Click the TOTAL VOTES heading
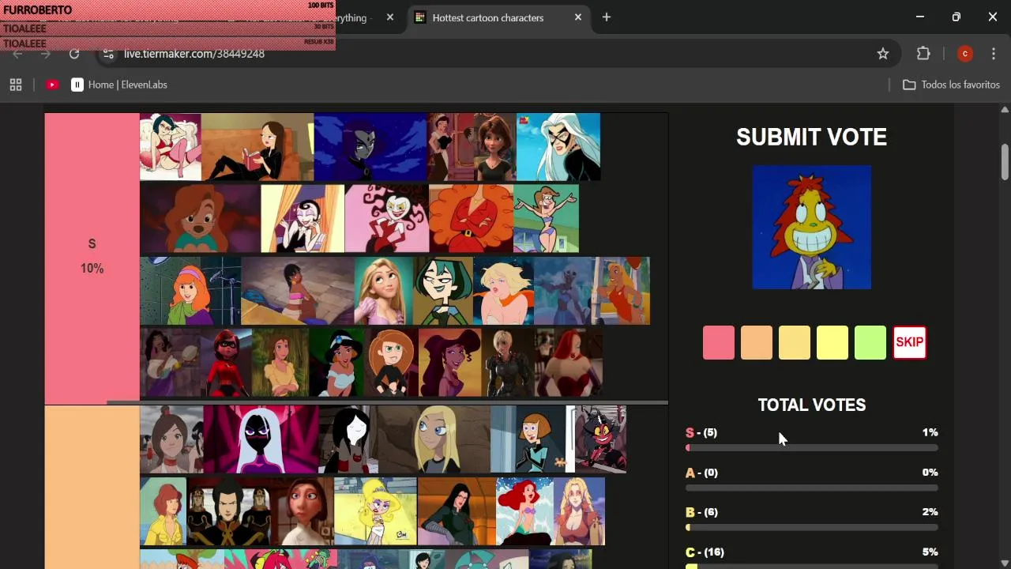1011x569 pixels. [x=812, y=405]
